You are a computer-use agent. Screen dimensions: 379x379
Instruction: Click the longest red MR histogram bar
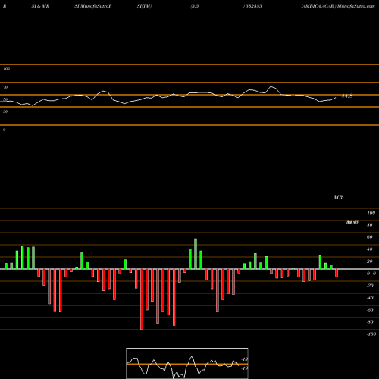[142, 299]
